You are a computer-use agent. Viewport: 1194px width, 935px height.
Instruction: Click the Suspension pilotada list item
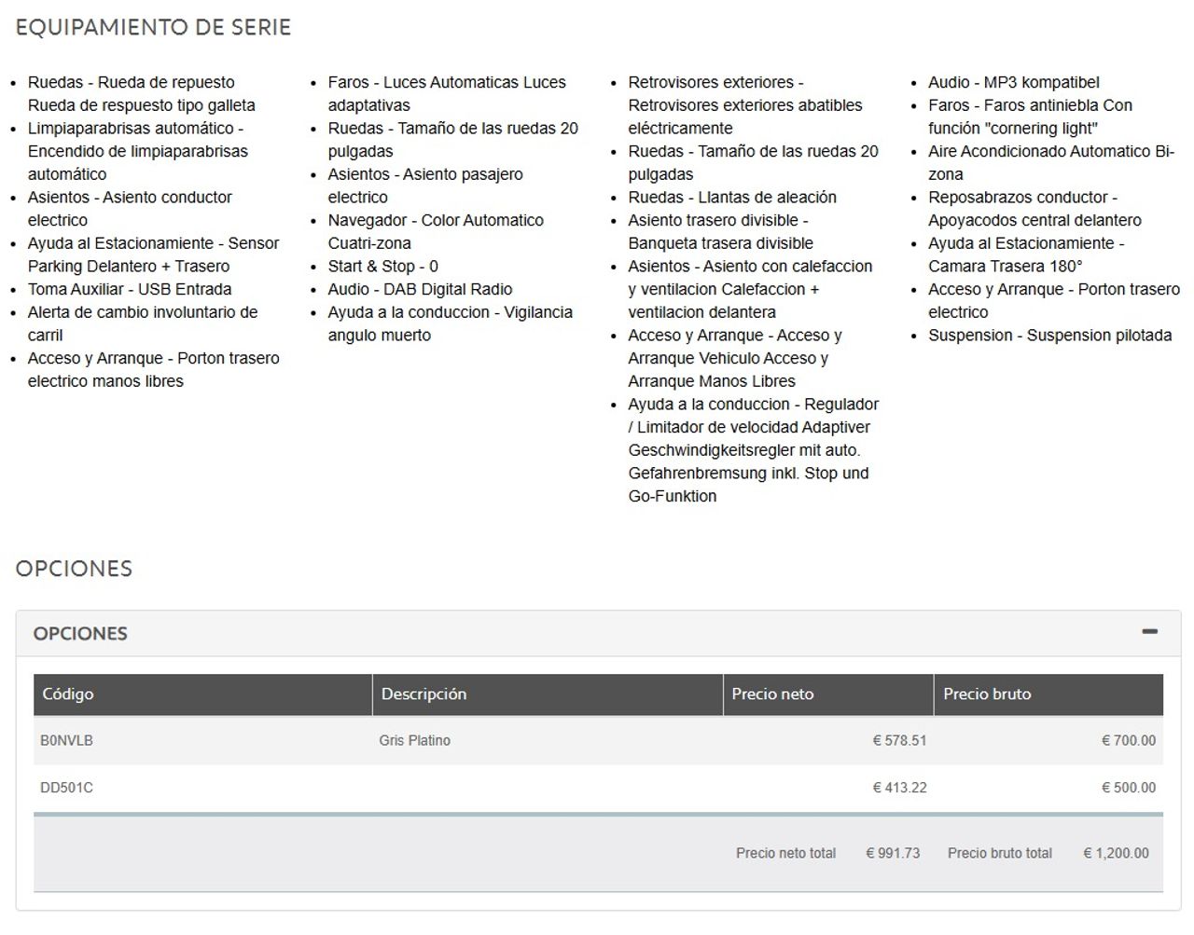point(1049,336)
